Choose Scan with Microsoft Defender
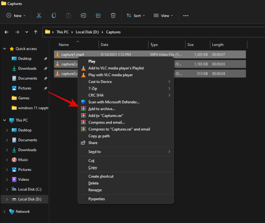 [x=114, y=102]
